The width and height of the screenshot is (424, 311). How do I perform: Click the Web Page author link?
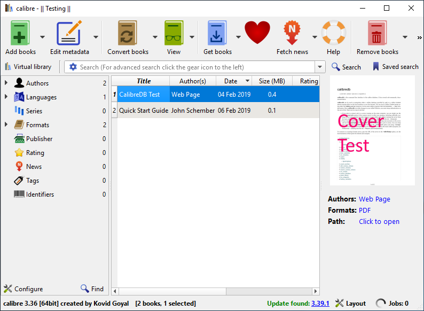[x=374, y=199]
